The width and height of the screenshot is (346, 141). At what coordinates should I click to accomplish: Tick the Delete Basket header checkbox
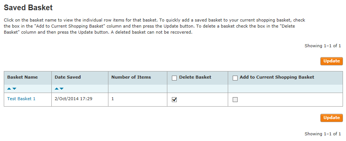(175, 78)
